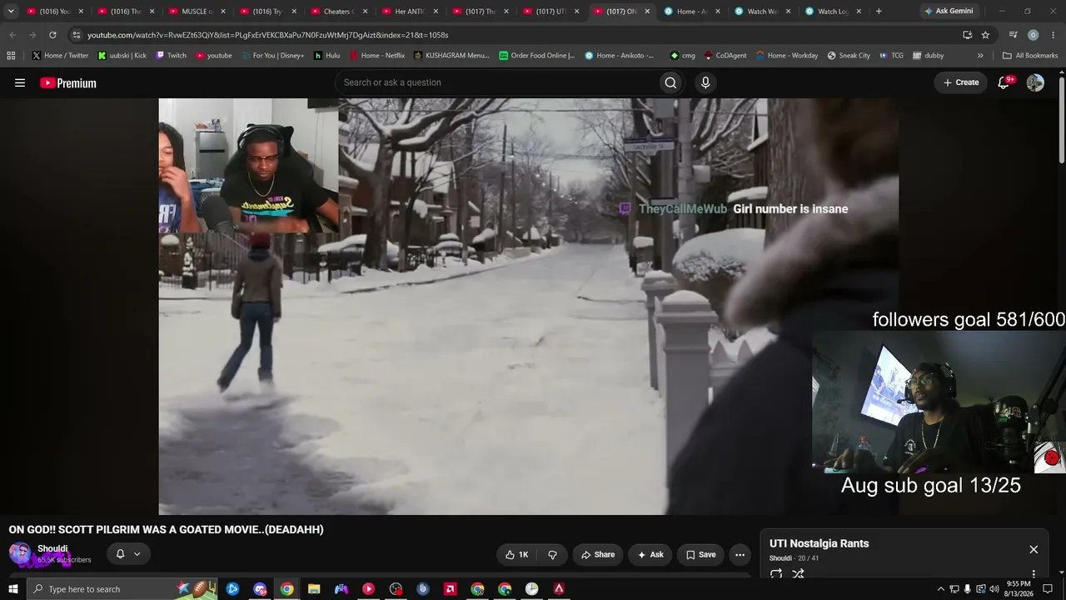Open a new browser tab

(x=879, y=12)
